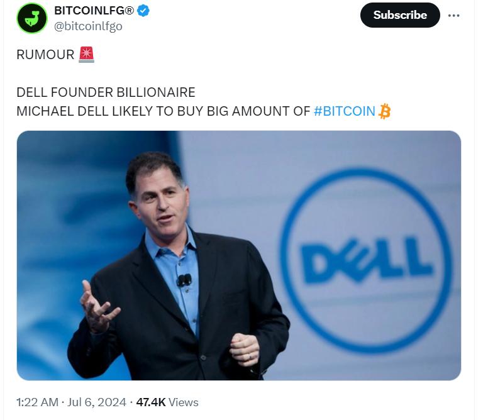
Task: Click the Views label beside count
Action: pyautogui.click(x=183, y=402)
